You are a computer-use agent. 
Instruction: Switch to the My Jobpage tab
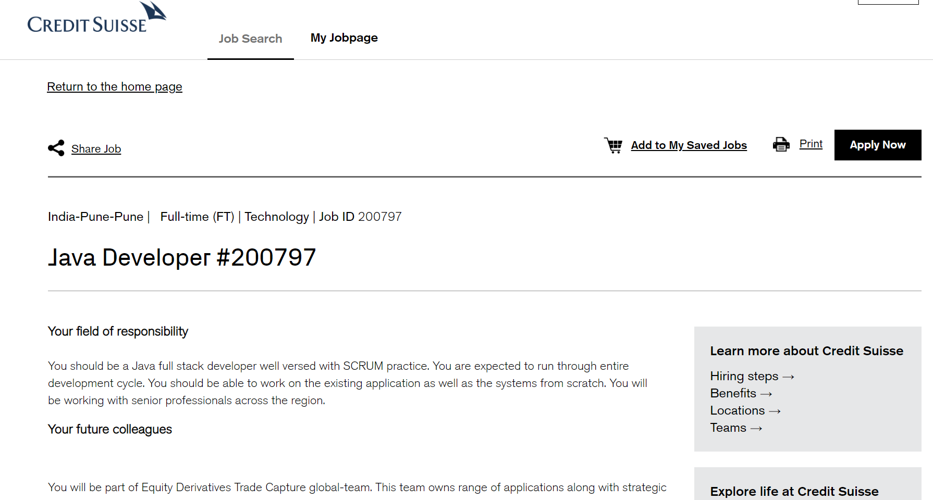click(x=344, y=37)
